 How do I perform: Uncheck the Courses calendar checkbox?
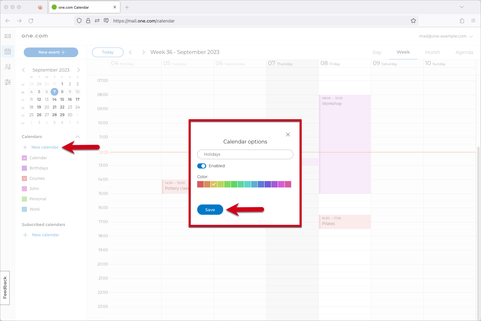pos(24,178)
